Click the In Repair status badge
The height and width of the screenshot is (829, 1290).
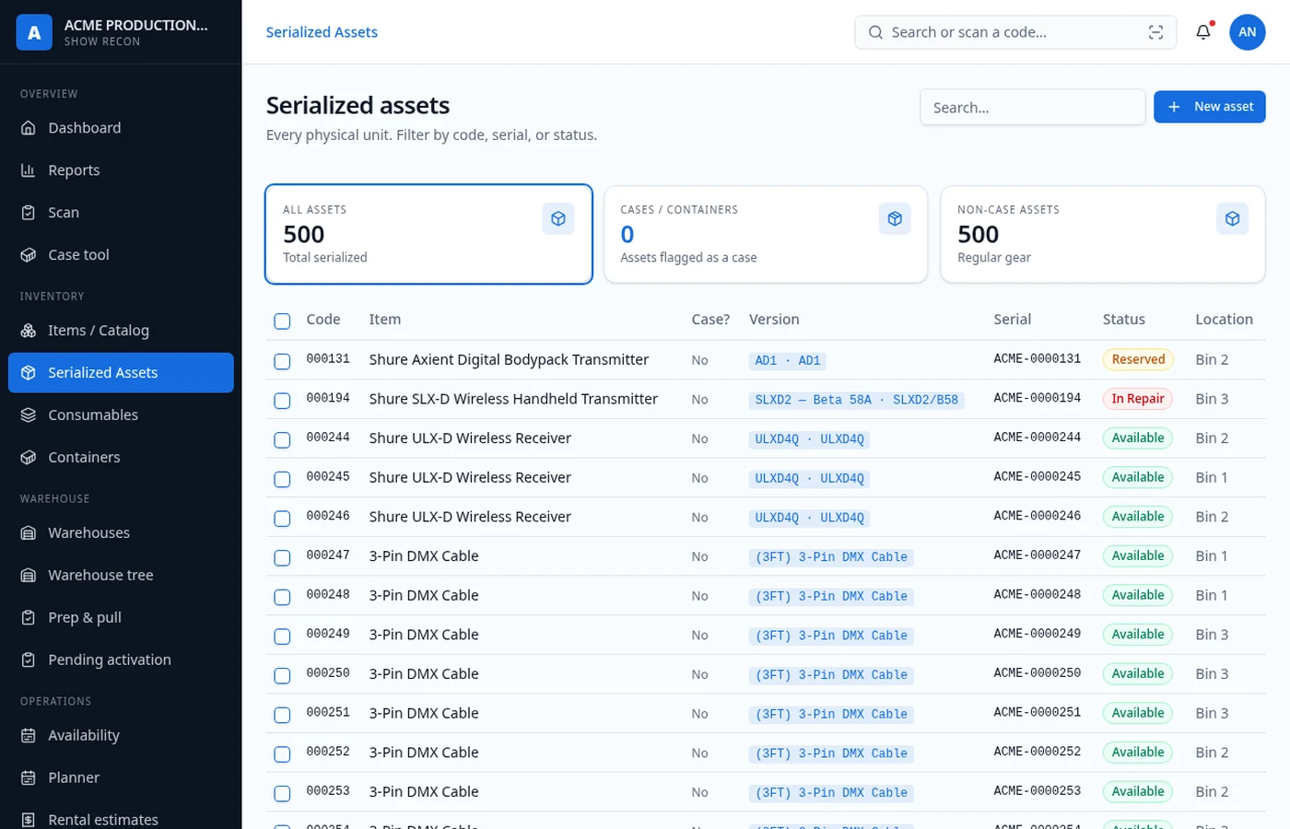click(1138, 399)
